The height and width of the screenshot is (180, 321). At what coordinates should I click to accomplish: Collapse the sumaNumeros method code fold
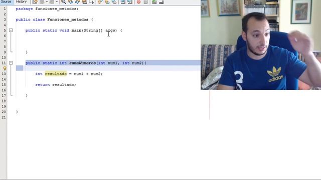pos(11,63)
